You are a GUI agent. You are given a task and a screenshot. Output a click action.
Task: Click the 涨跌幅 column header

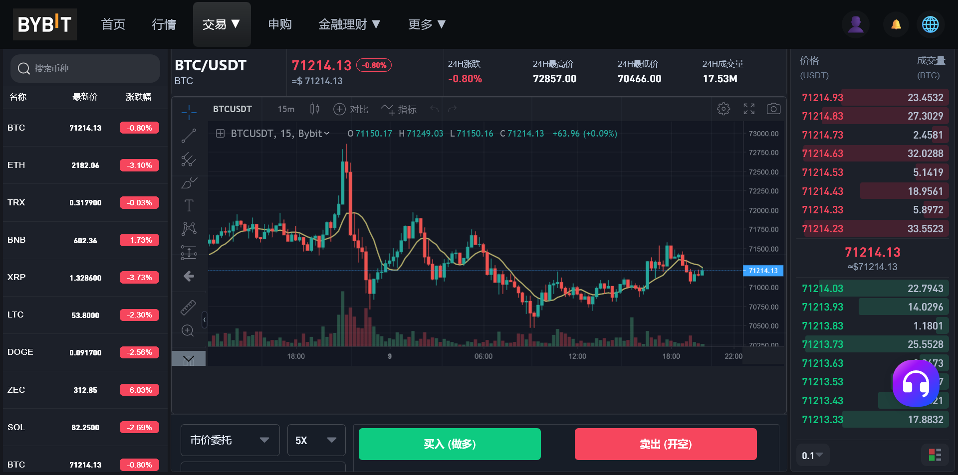tap(138, 97)
